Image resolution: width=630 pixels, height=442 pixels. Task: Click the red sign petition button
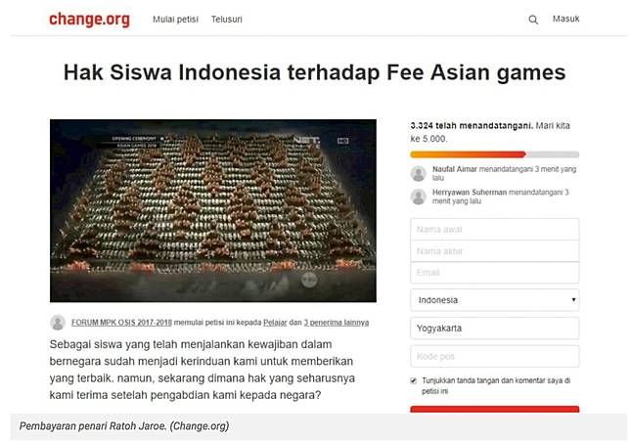tap(495, 410)
